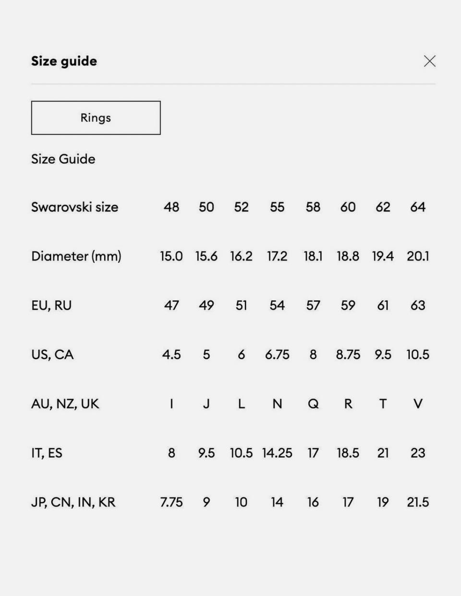Select the 20.1 diameter value

click(x=418, y=256)
